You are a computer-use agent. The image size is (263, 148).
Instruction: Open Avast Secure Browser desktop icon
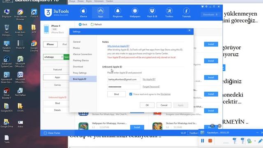[x=20, y=14]
